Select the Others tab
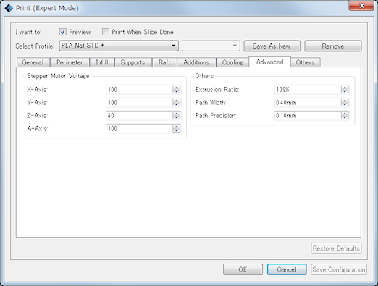The width and height of the screenshot is (378, 286). coord(306,62)
